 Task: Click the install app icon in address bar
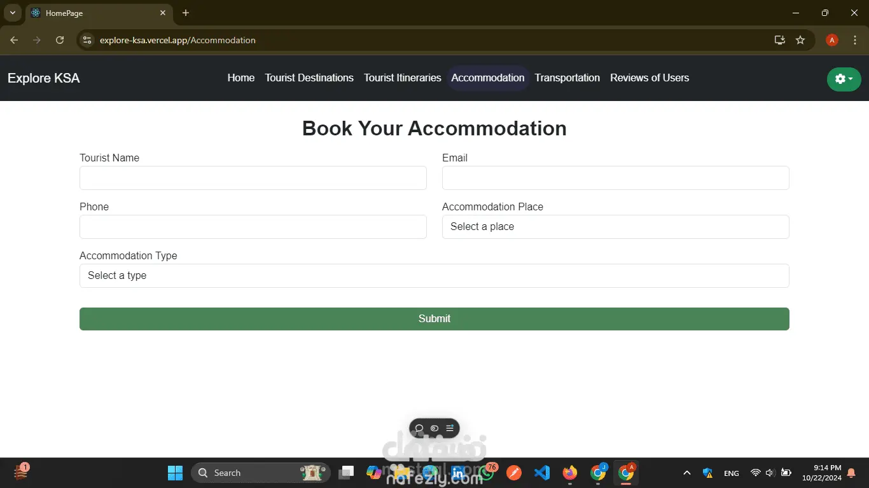pyautogui.click(x=780, y=40)
